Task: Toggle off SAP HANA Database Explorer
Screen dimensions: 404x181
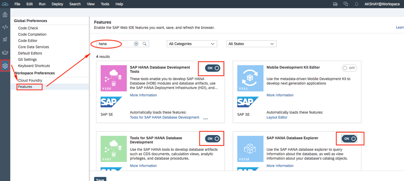Action: pyautogui.click(x=349, y=139)
